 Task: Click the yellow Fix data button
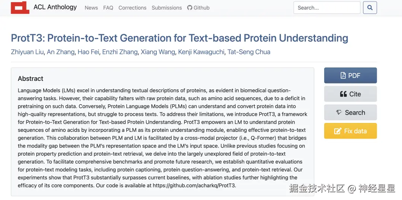[x=350, y=131]
